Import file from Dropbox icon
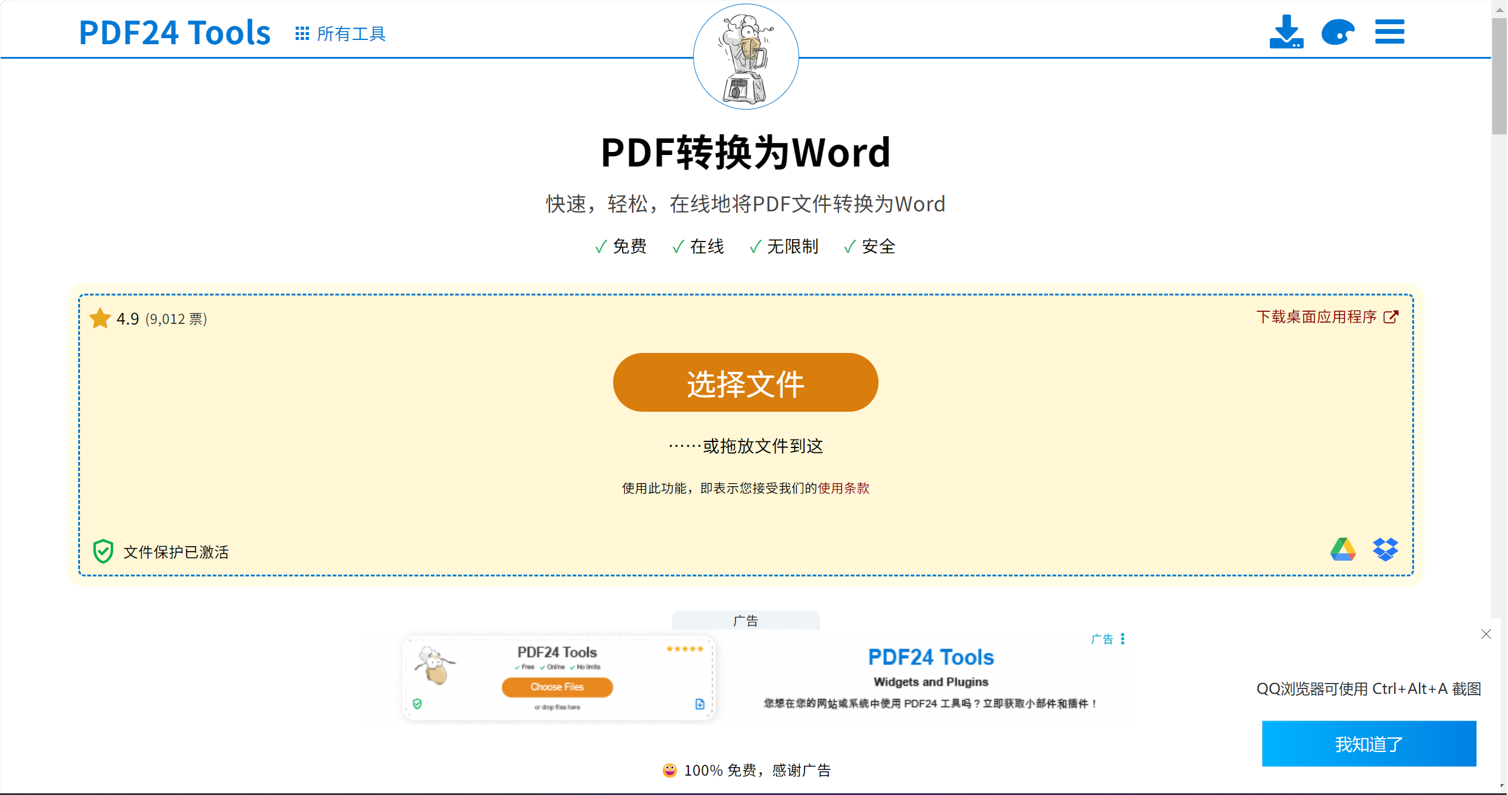Screen dimensions: 1508x795 (x=1385, y=549)
